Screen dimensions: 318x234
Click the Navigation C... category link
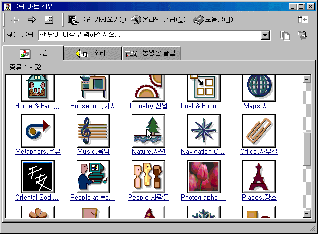(x=203, y=151)
